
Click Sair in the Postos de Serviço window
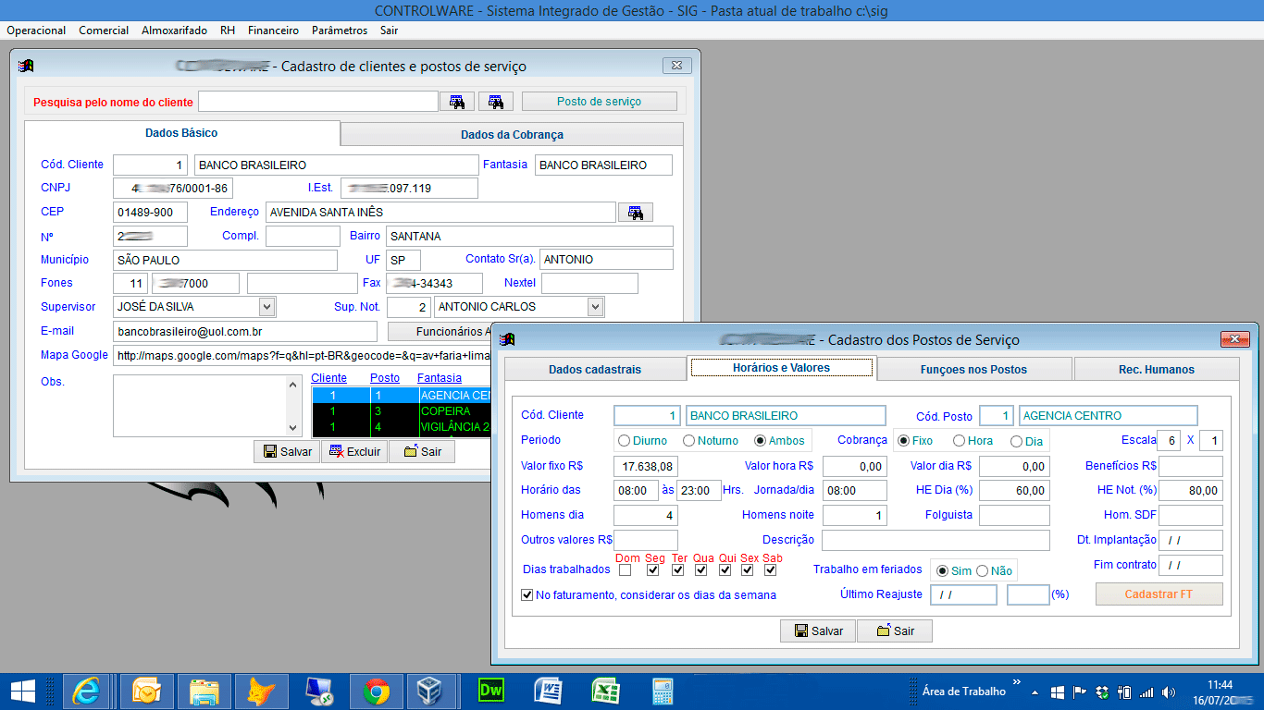pyautogui.click(x=895, y=630)
